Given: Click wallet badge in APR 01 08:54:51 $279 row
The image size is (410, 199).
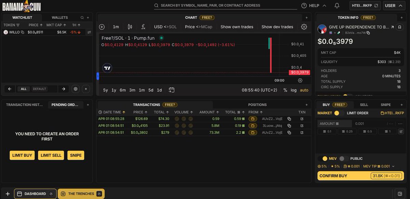Looking at the screenshot, I should (x=253, y=132).
